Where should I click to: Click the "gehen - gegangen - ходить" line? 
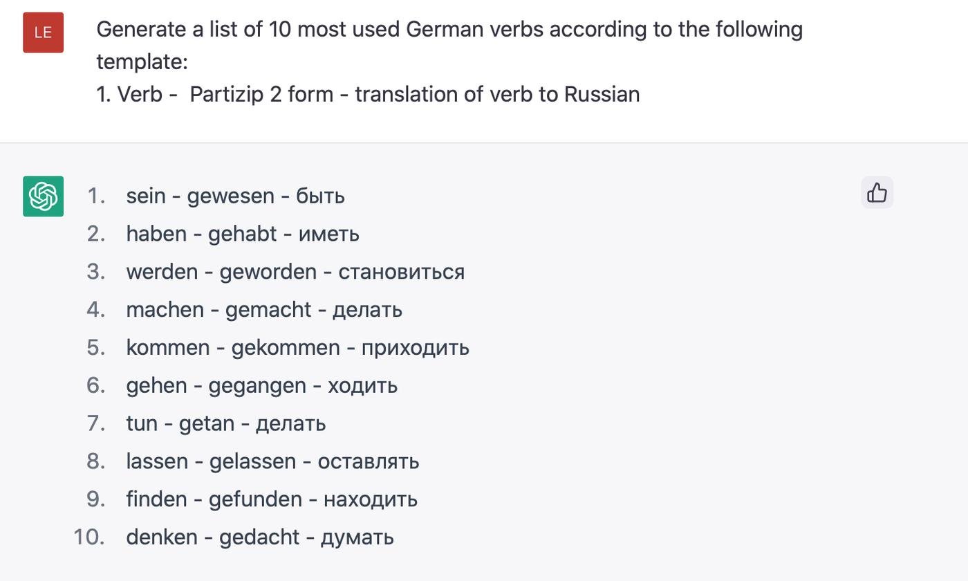pyautogui.click(x=261, y=385)
